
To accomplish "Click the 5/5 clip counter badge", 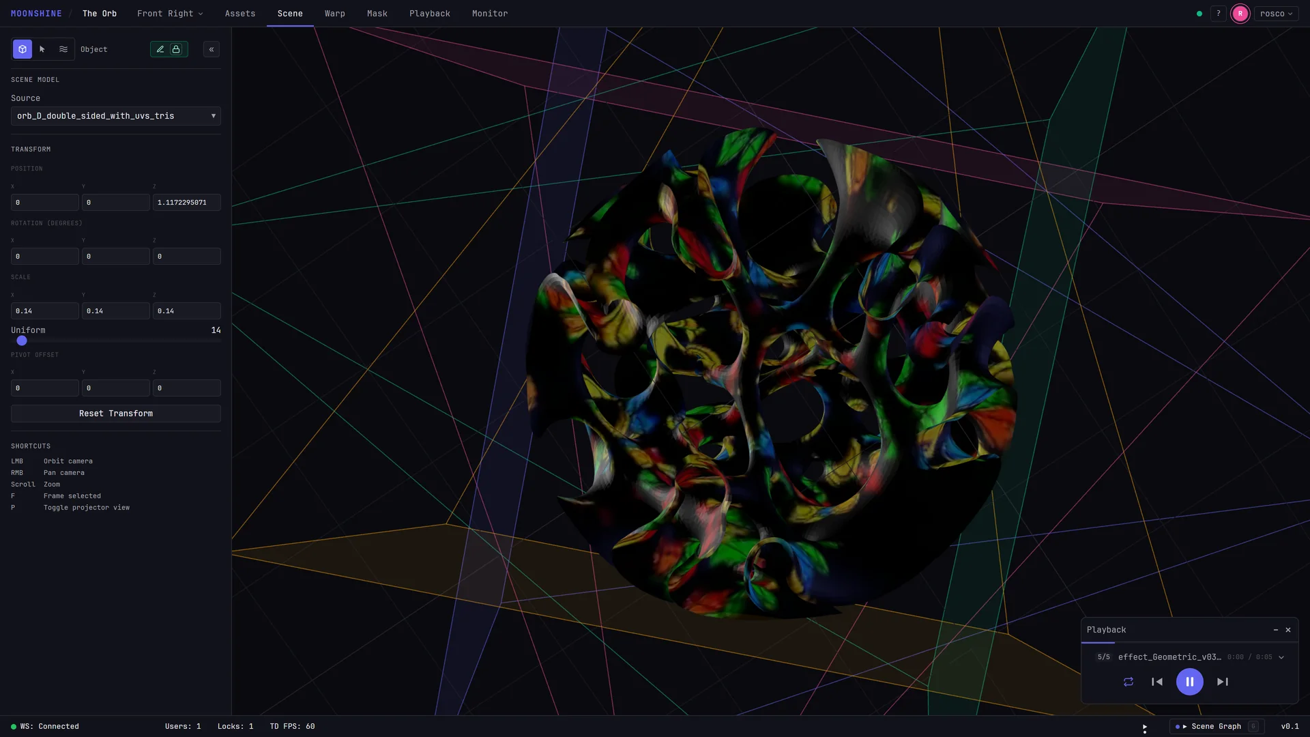I will pos(1103,657).
